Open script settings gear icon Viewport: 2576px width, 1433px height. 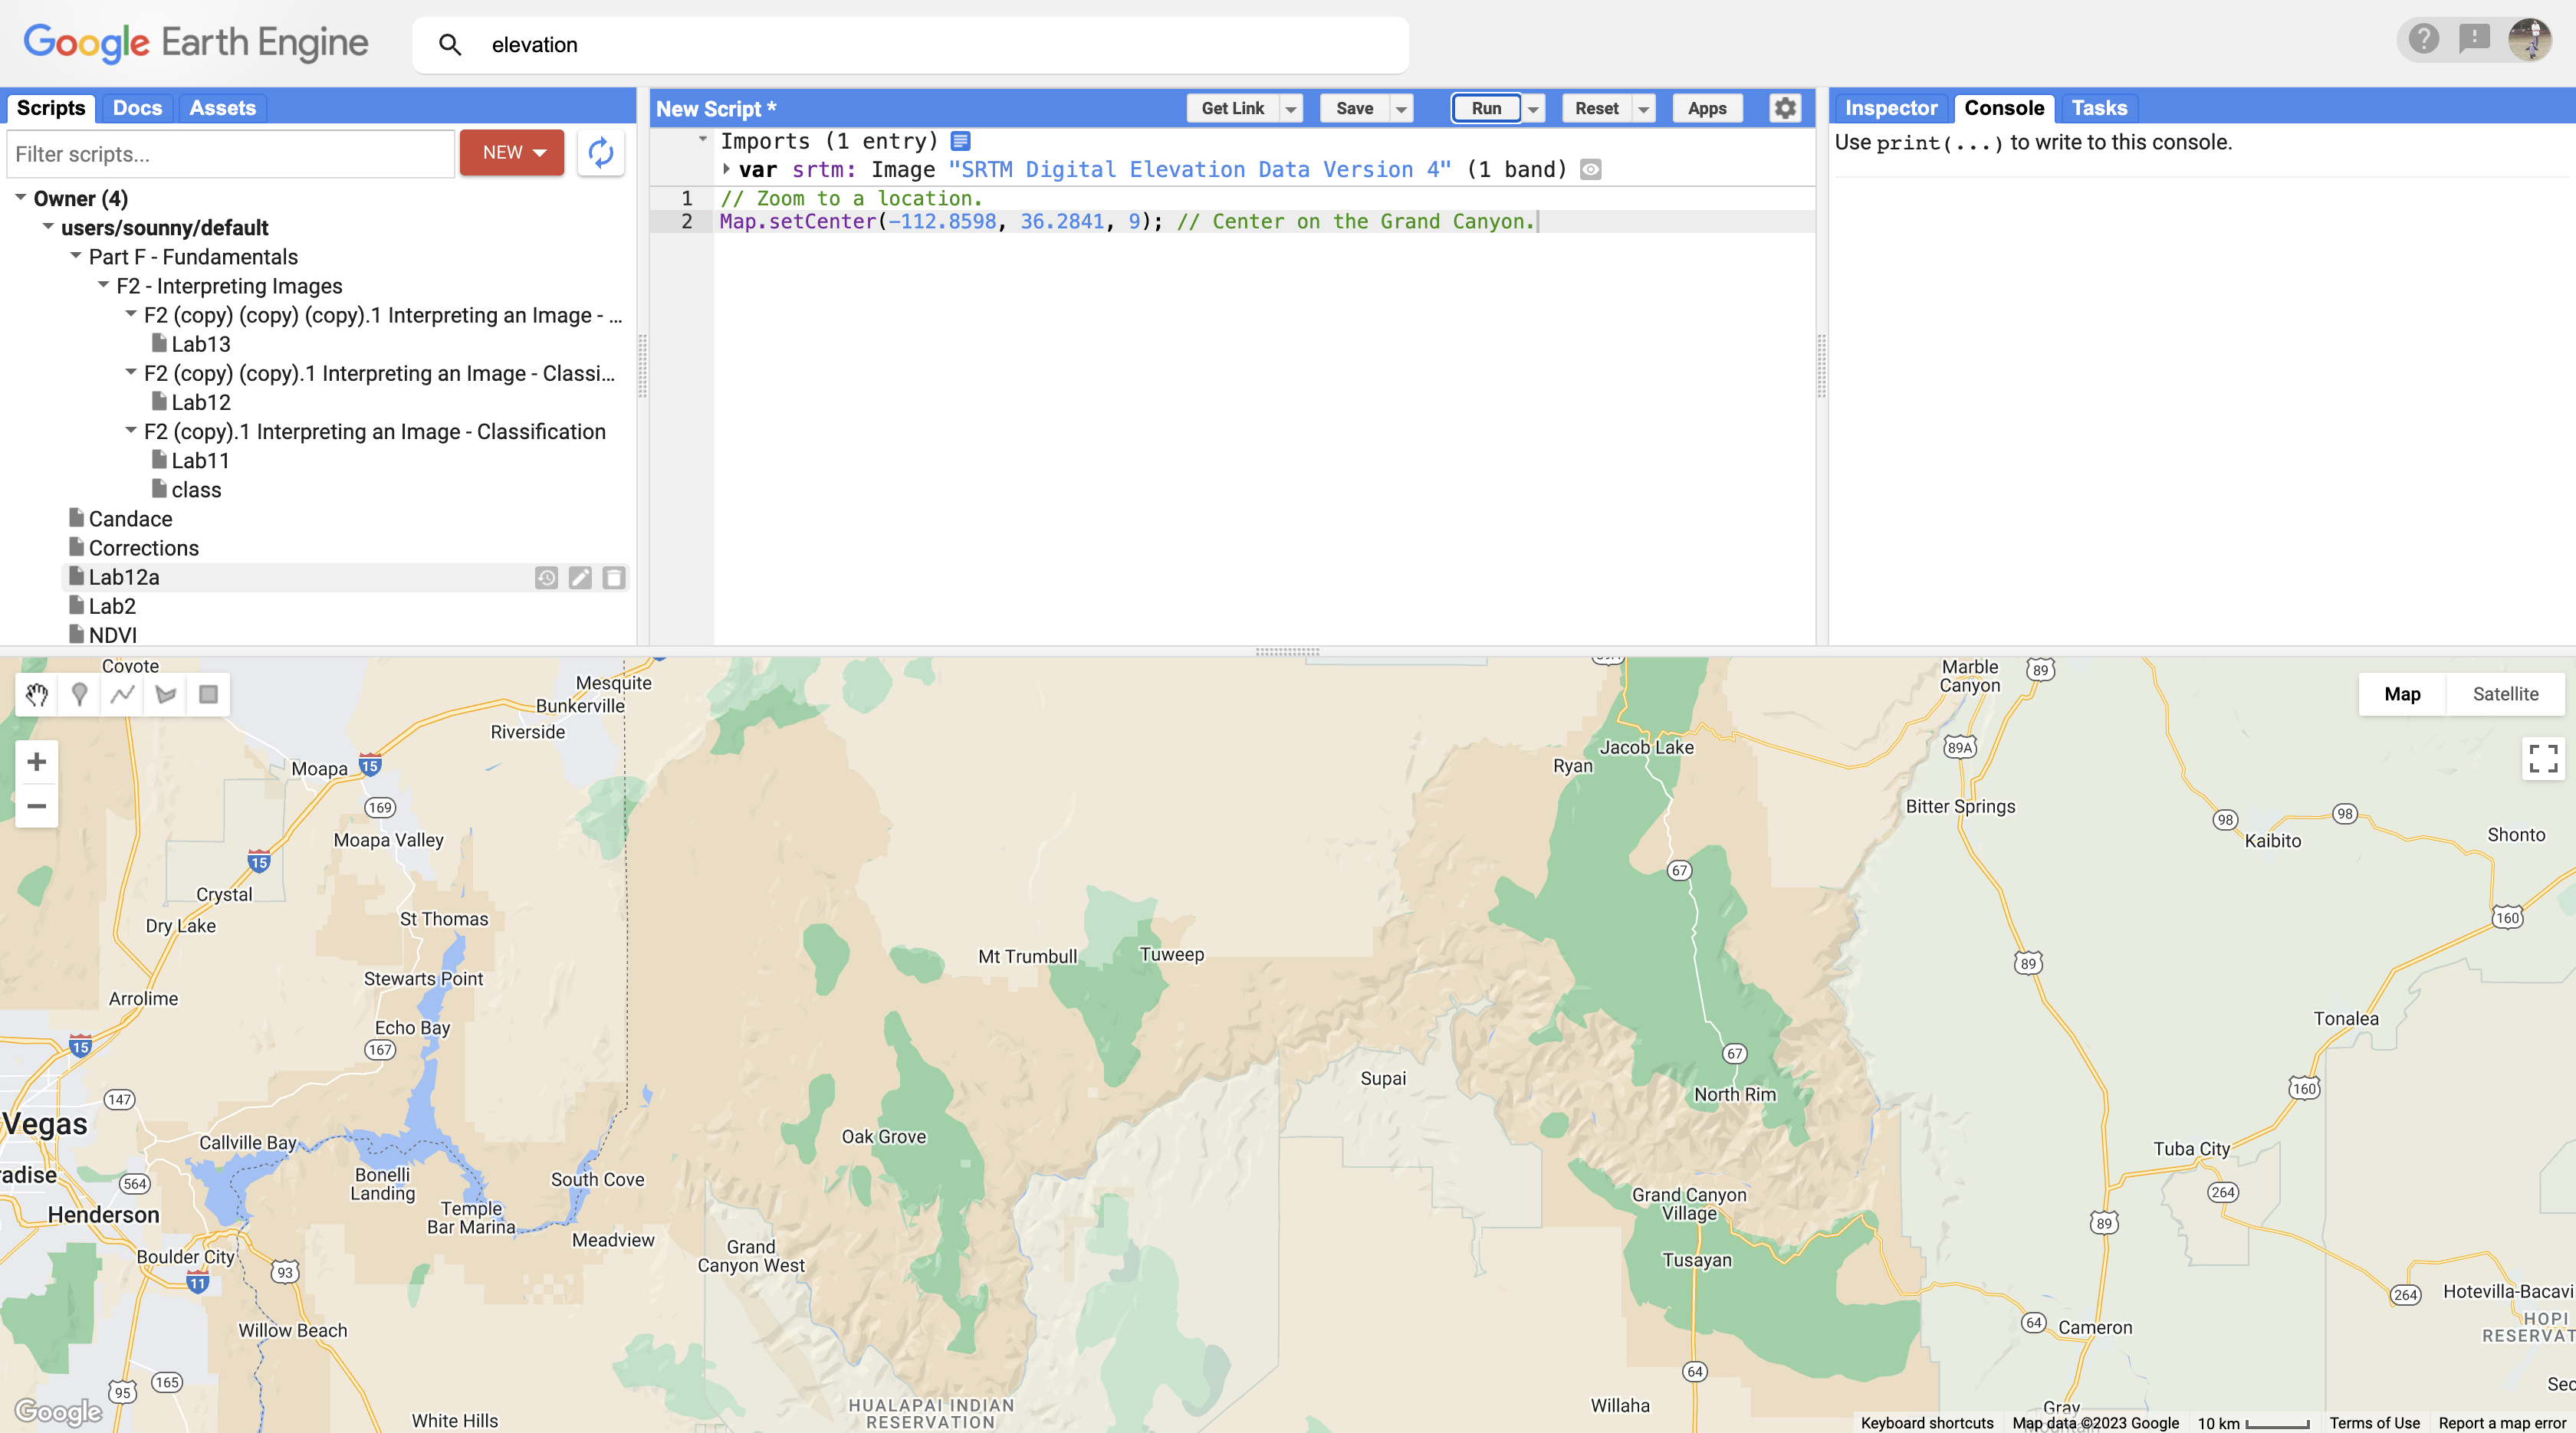1785,108
